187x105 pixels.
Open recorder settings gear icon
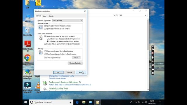coord(153,73)
